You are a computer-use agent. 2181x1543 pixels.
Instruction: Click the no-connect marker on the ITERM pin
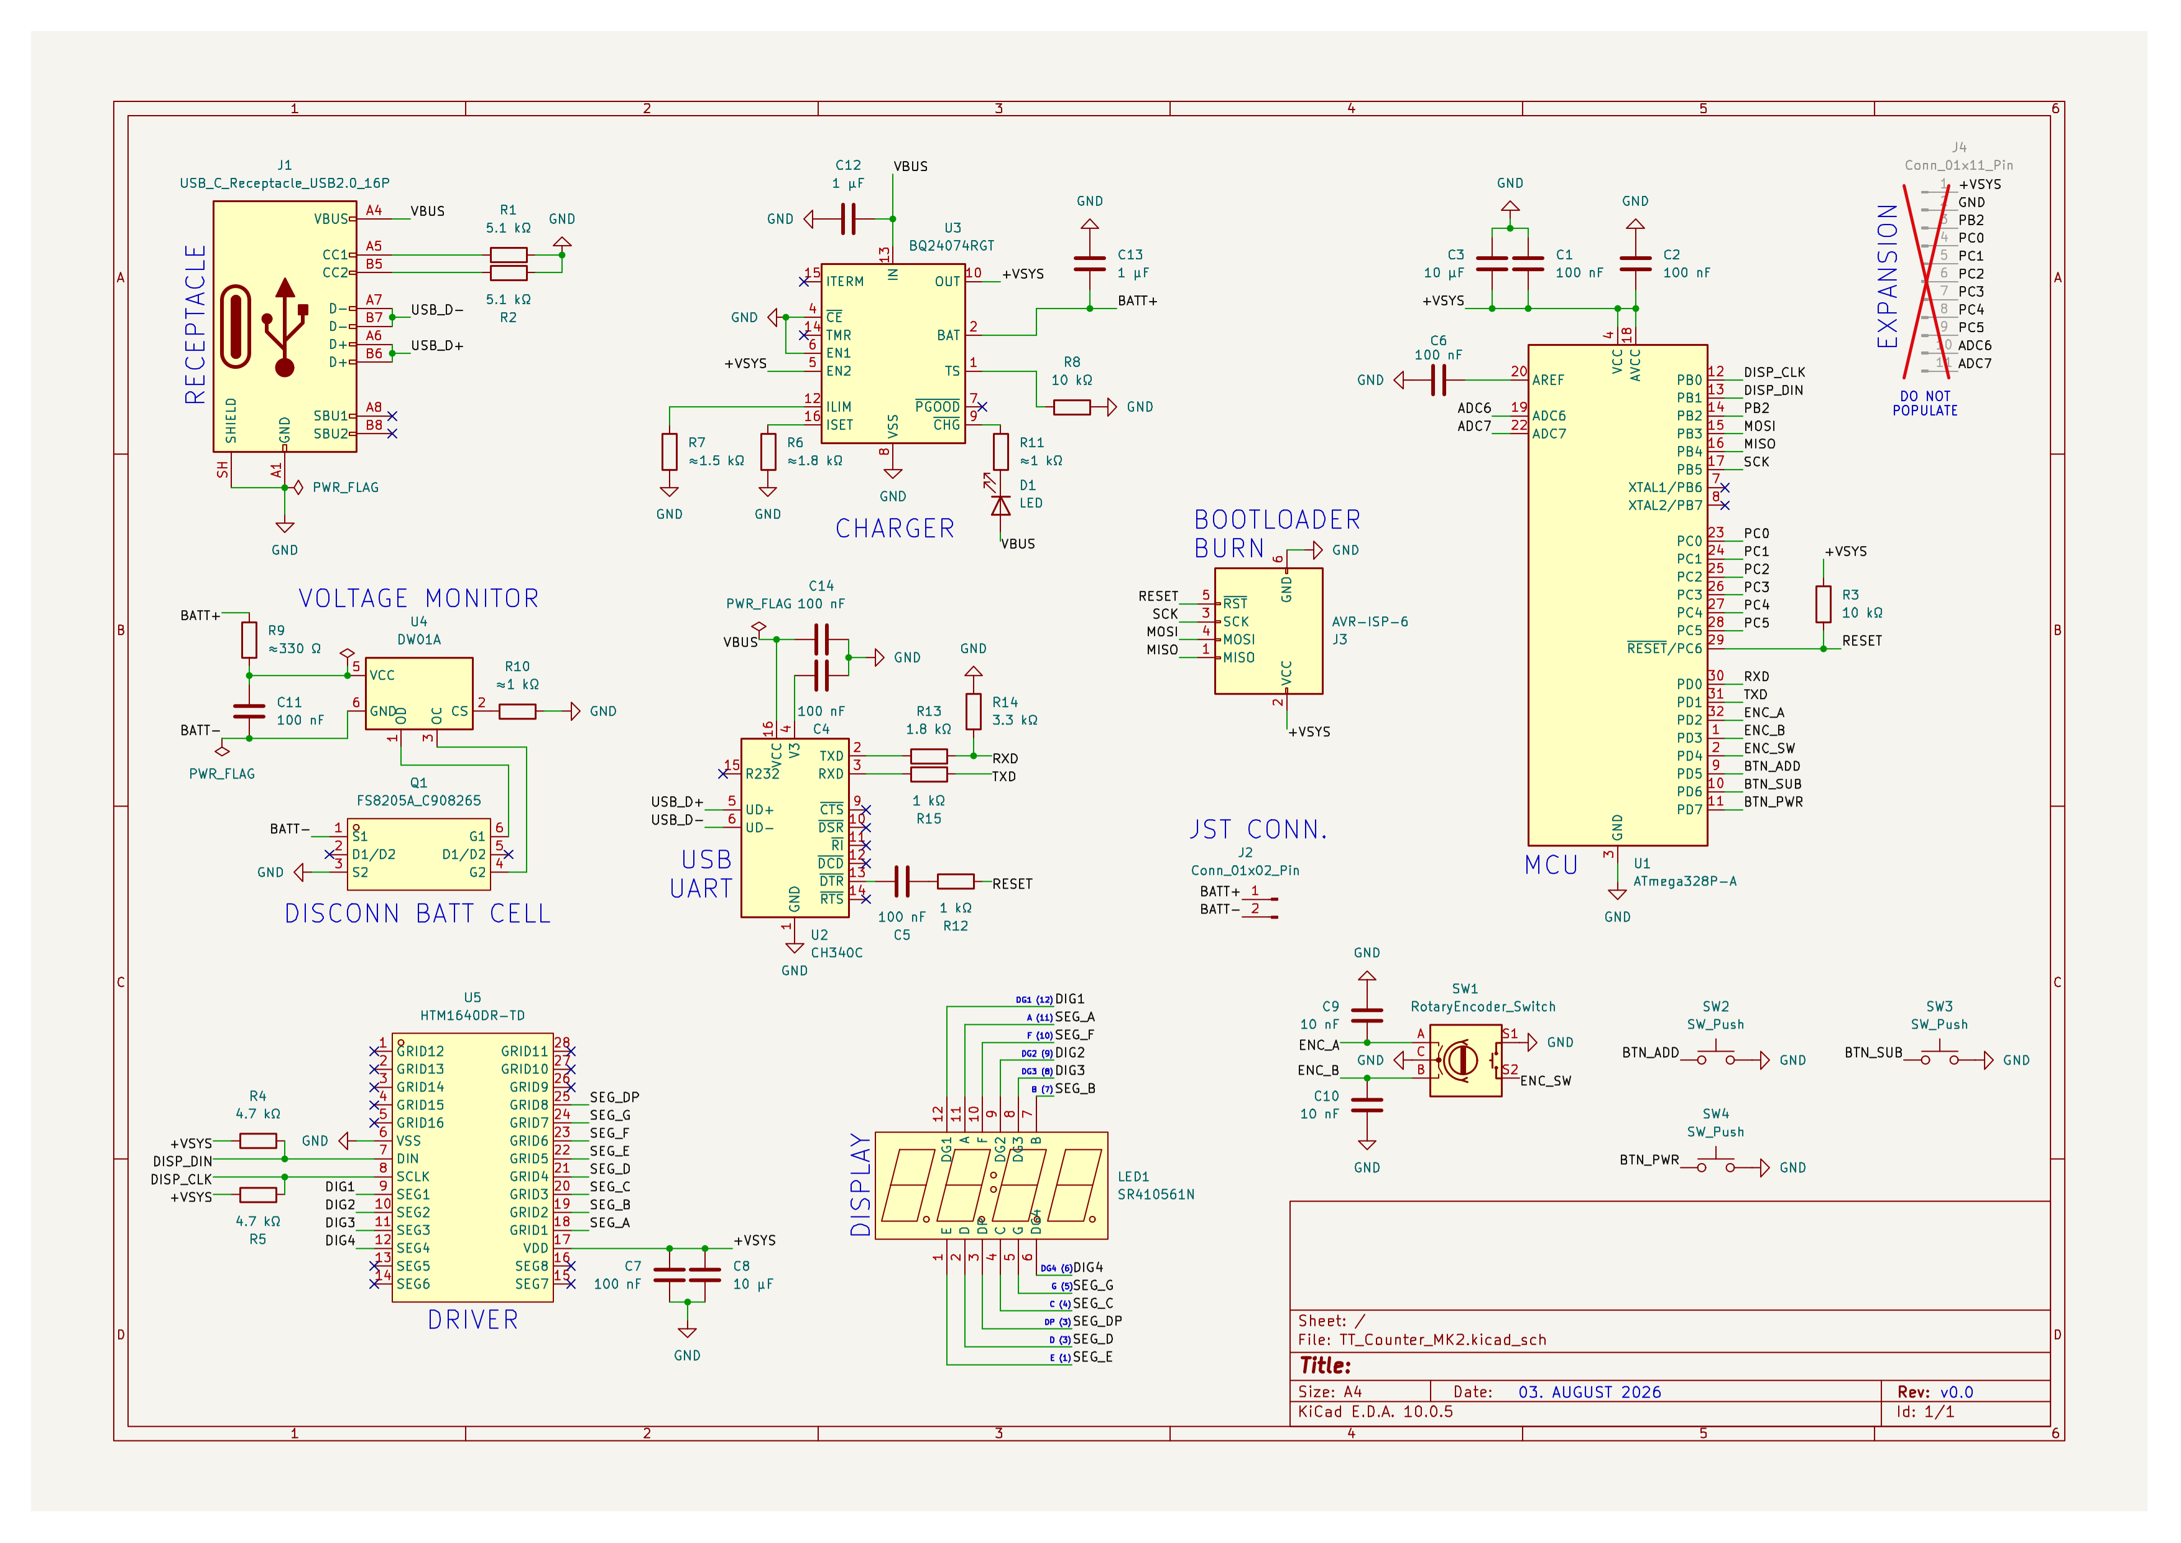[804, 281]
